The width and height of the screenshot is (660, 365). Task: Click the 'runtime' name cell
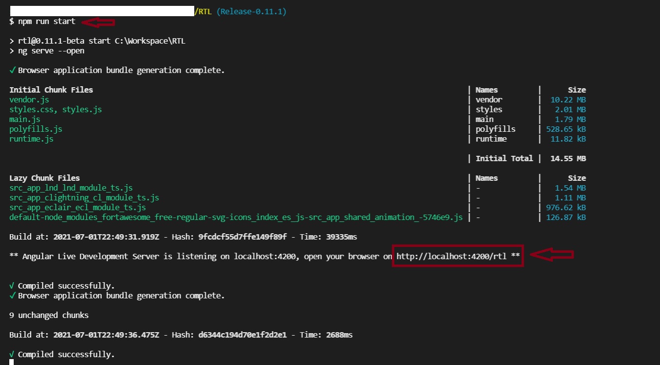[x=491, y=139]
